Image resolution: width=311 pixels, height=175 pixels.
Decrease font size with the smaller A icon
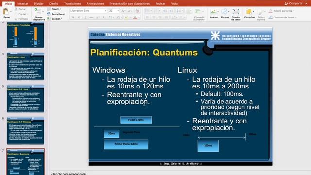tap(130, 11)
